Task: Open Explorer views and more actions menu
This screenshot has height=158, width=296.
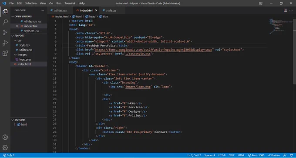Action: 42,10
